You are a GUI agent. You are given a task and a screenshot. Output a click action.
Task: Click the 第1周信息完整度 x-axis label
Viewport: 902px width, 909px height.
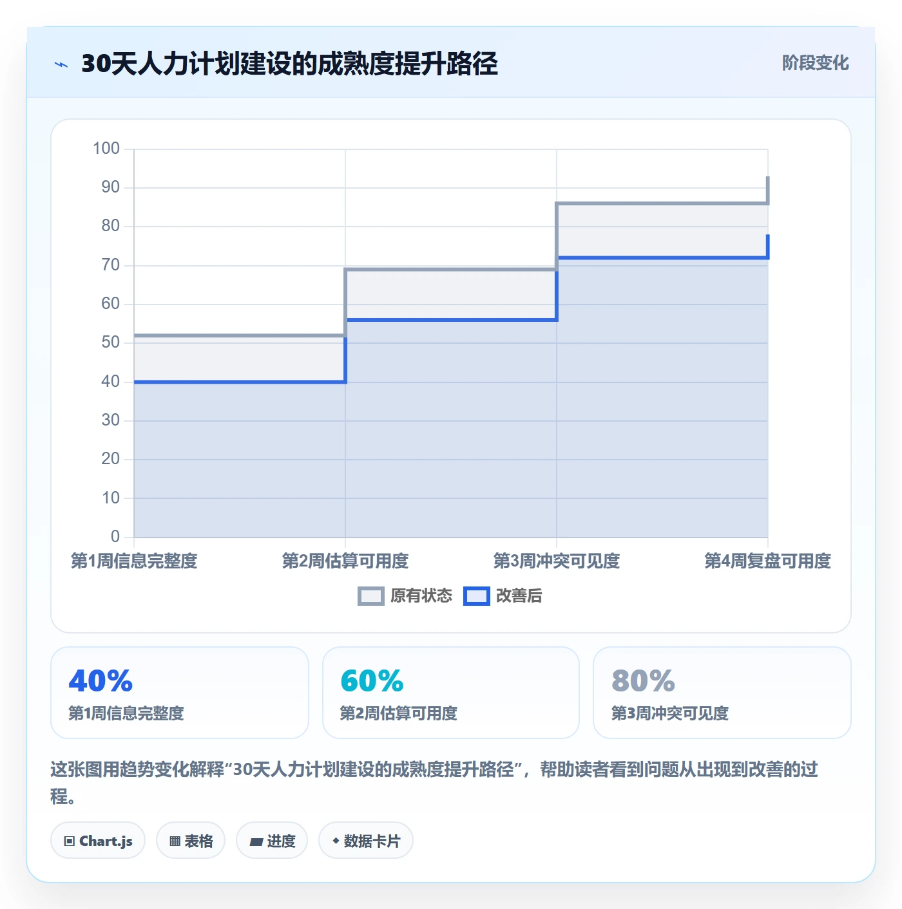click(x=134, y=561)
